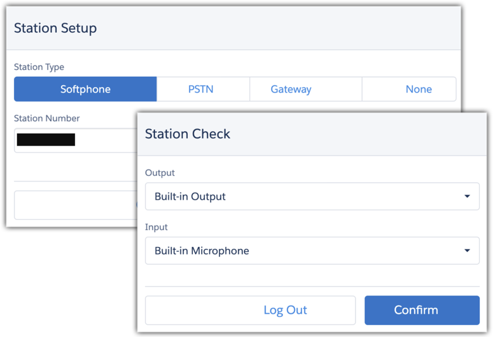Screen dimensions: 493x337
Task: Click the Station Check dialog title
Action: pyautogui.click(x=188, y=134)
